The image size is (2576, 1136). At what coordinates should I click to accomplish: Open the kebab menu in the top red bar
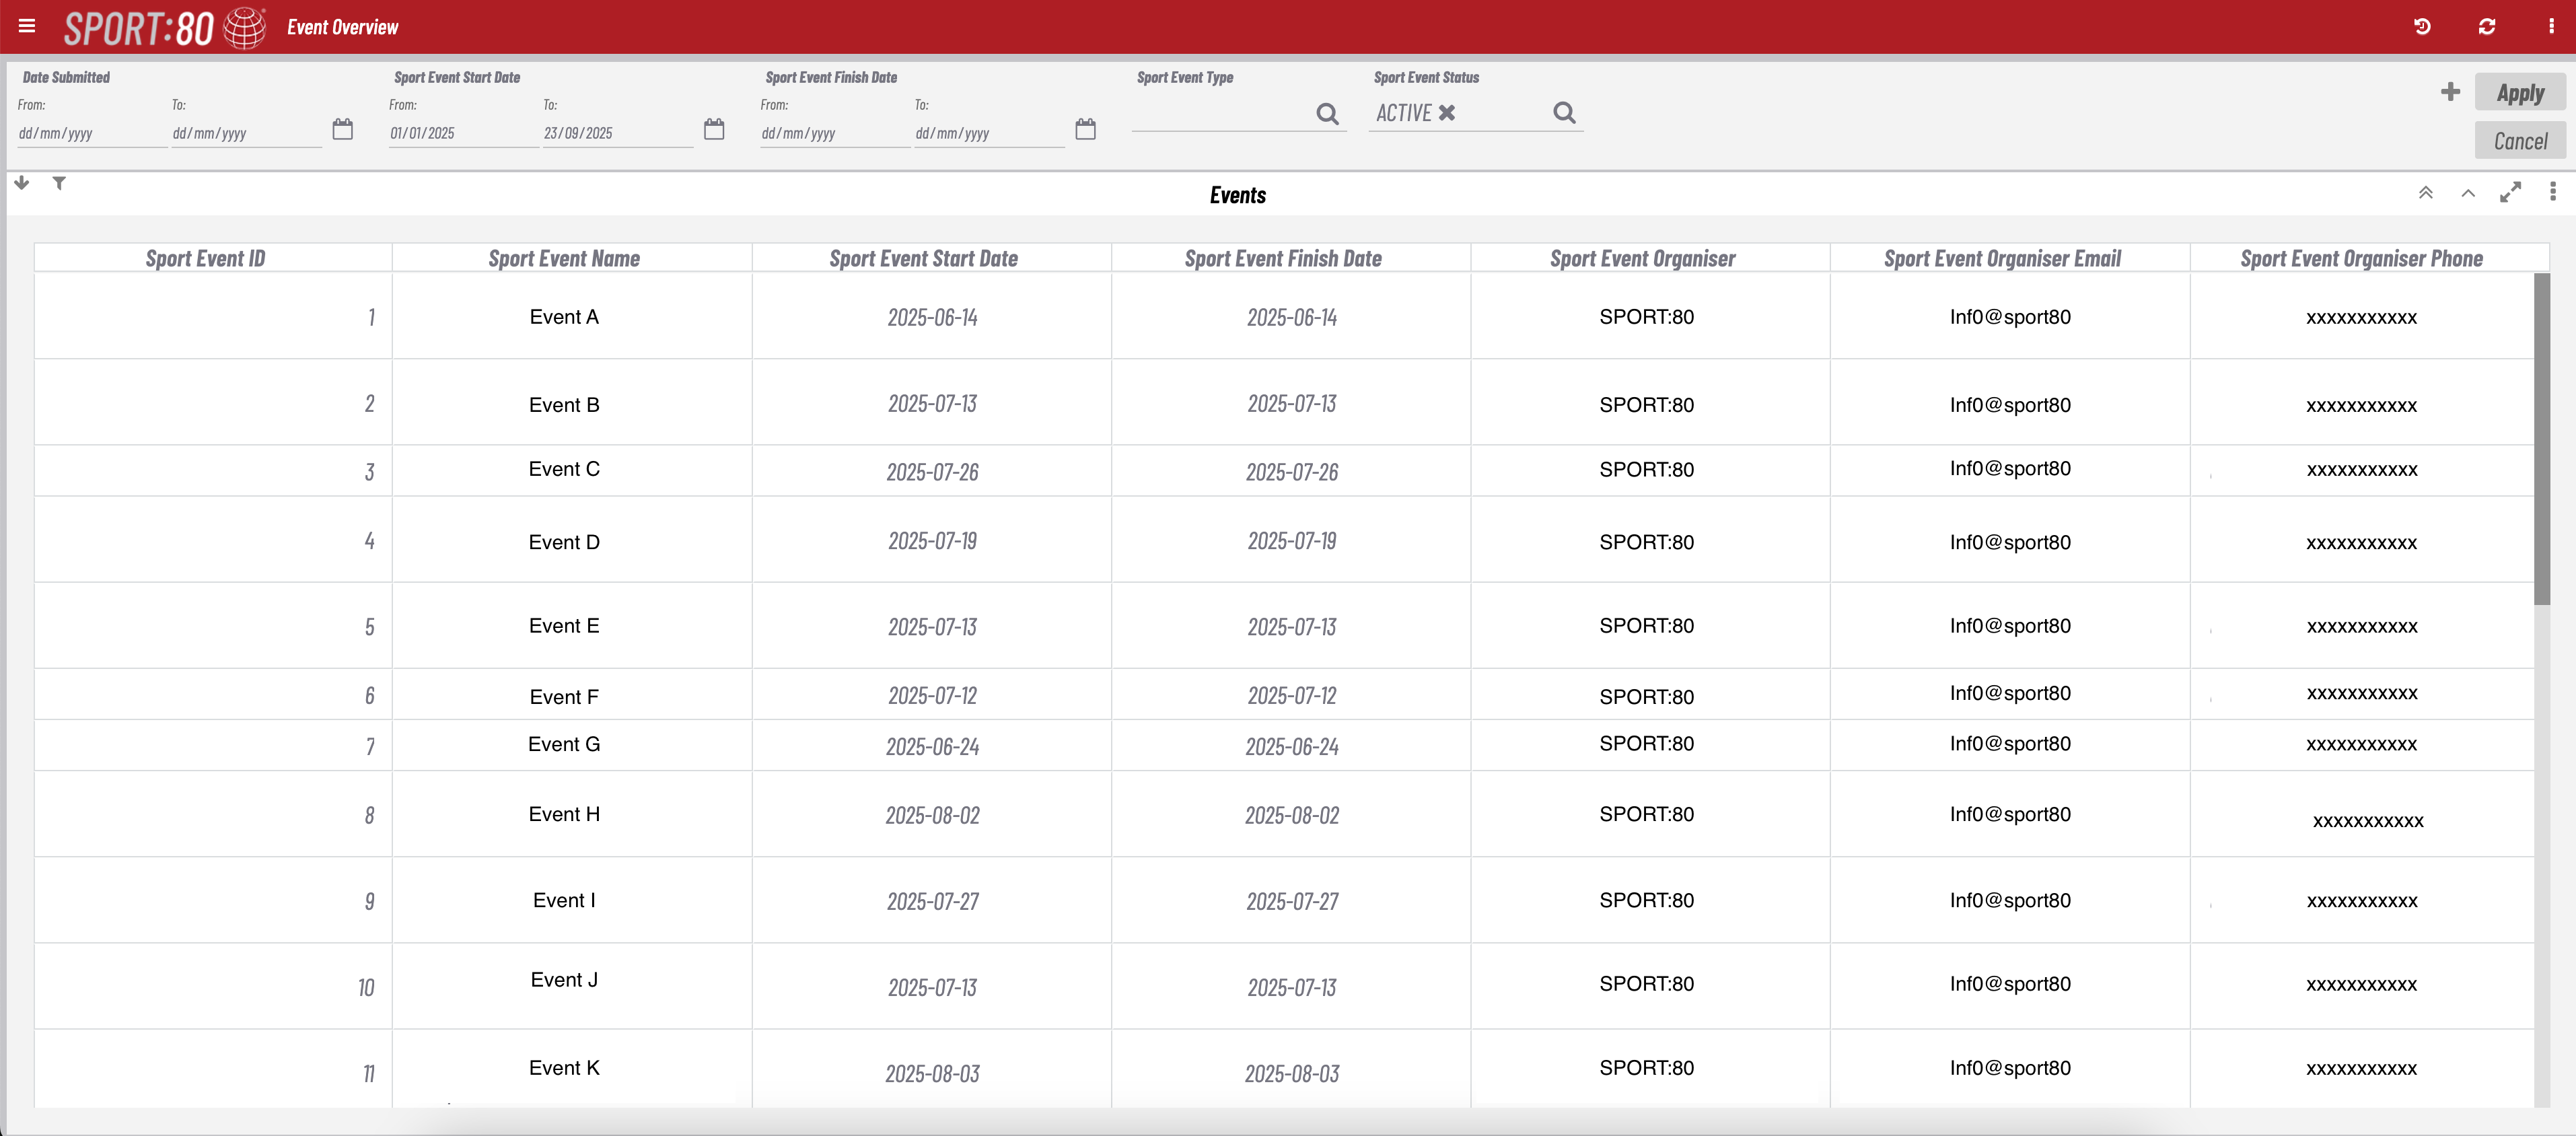pos(2553,26)
